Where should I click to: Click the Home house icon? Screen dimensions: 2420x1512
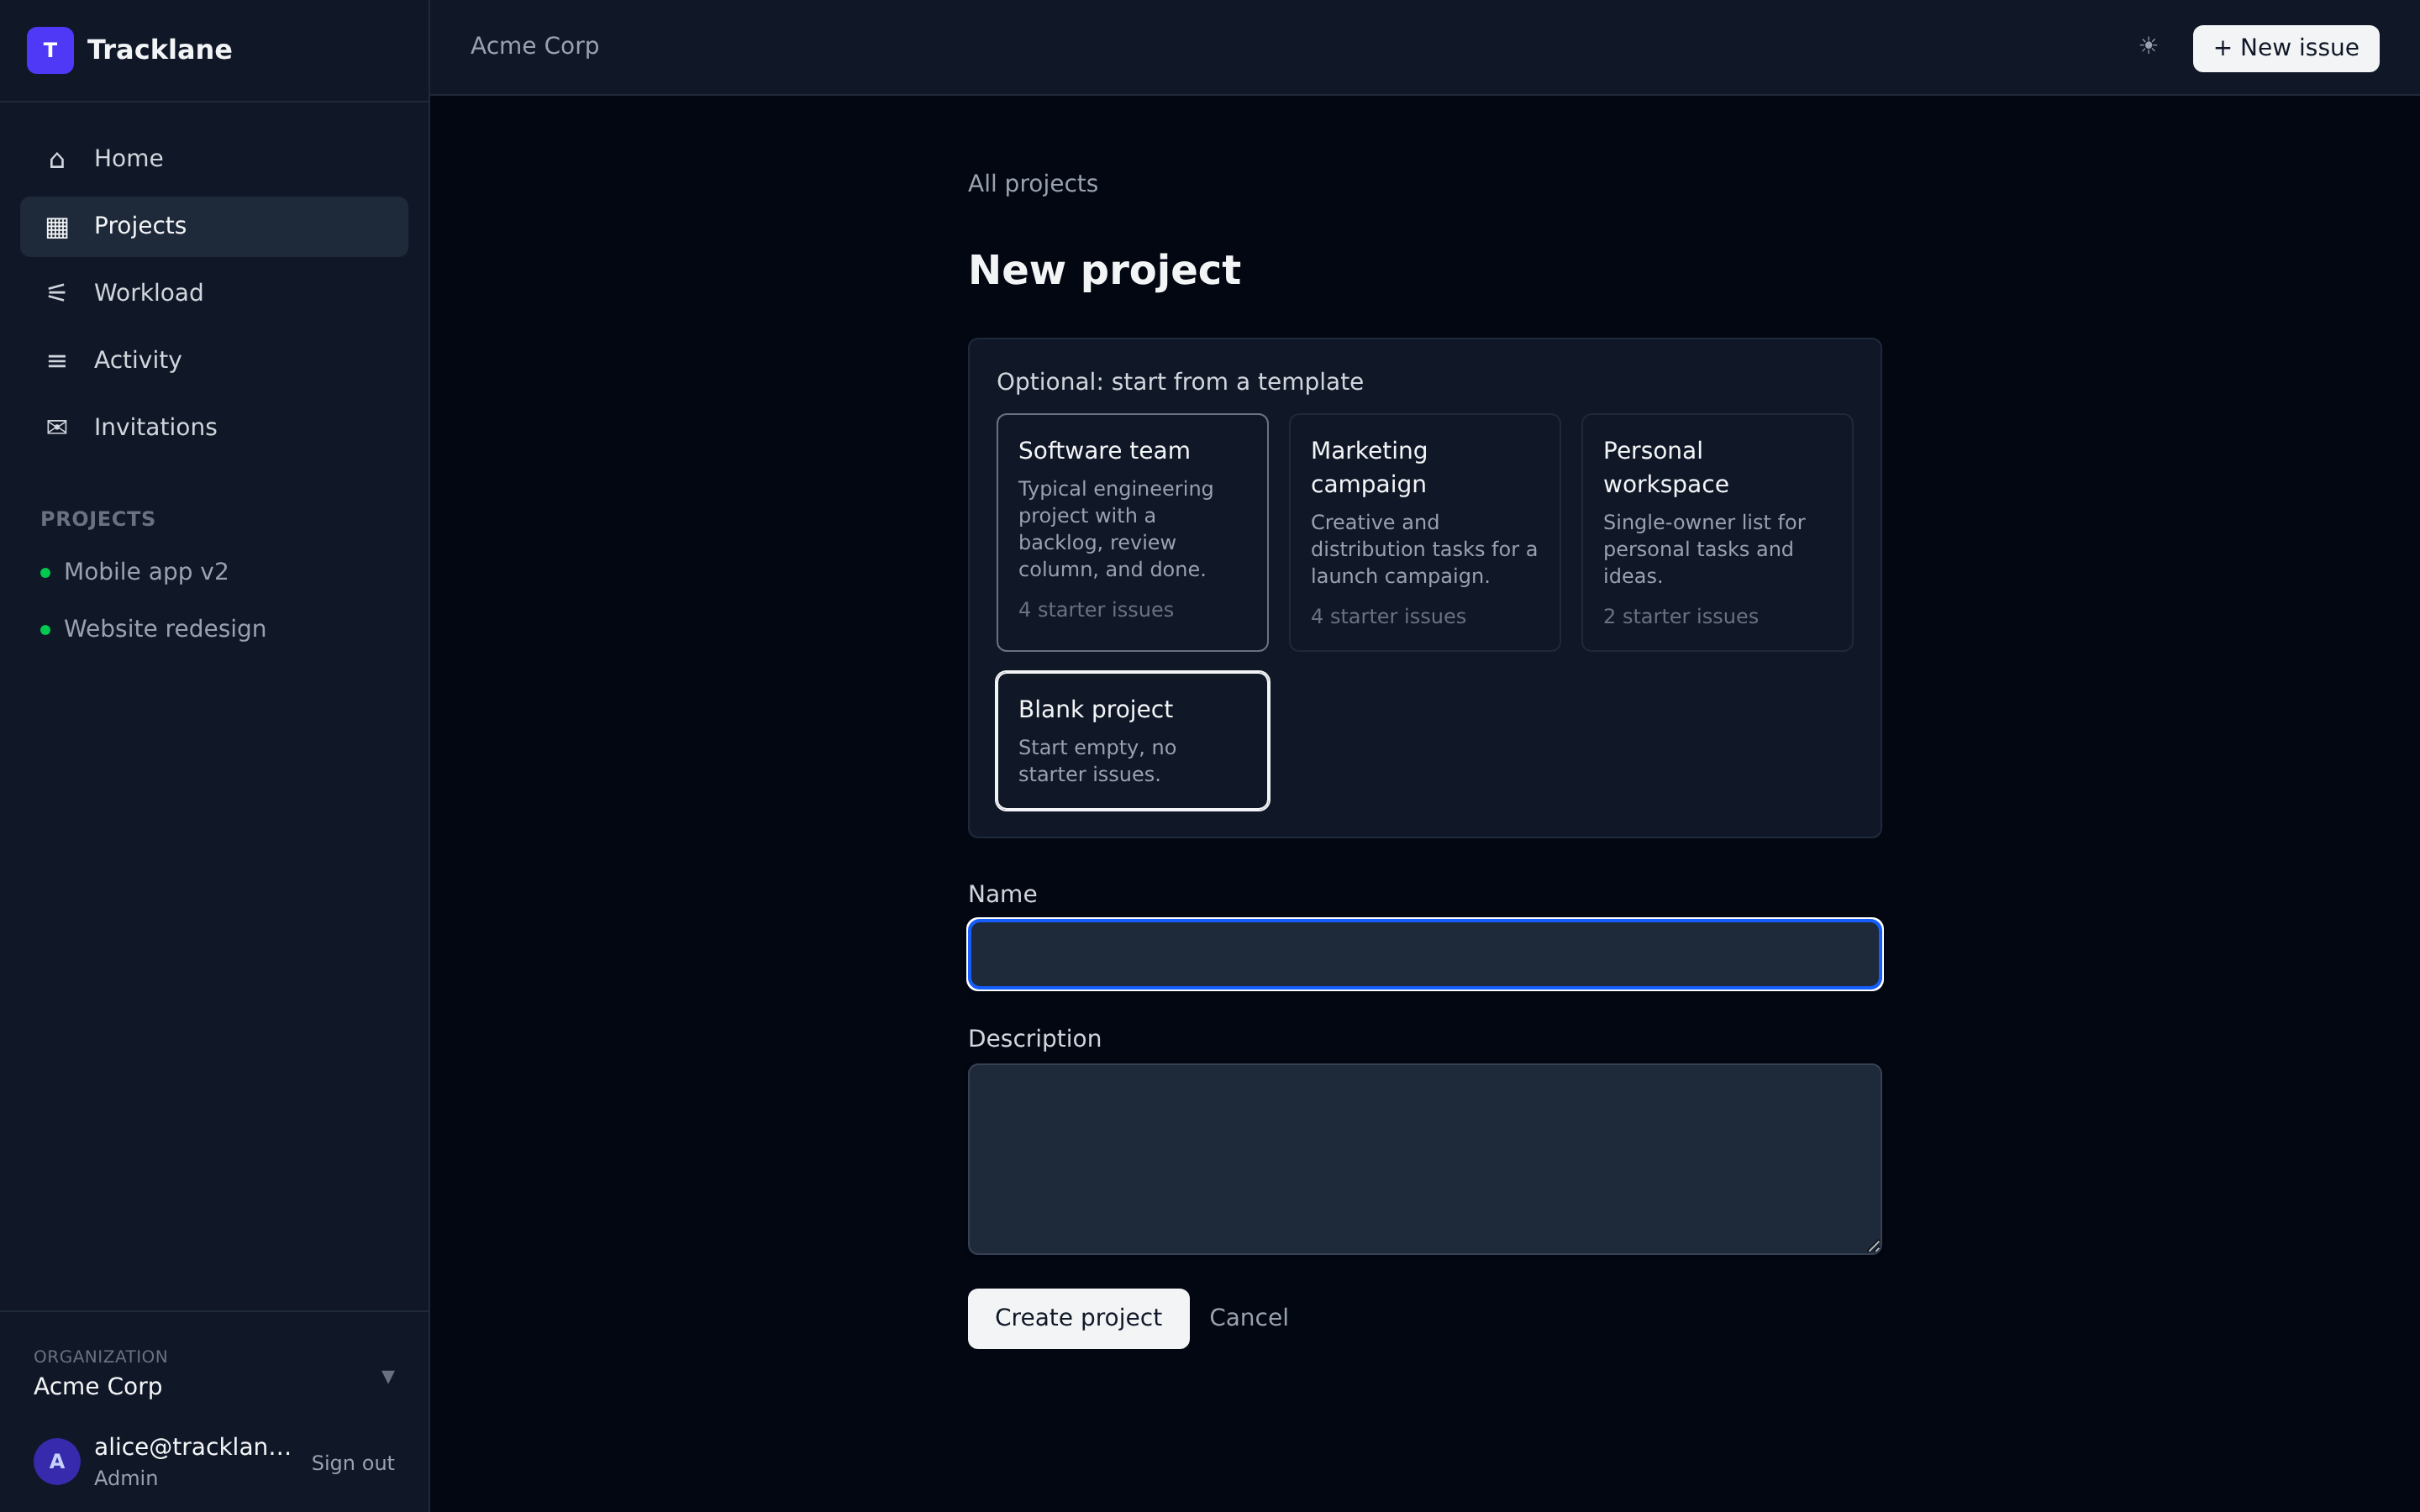(x=57, y=160)
